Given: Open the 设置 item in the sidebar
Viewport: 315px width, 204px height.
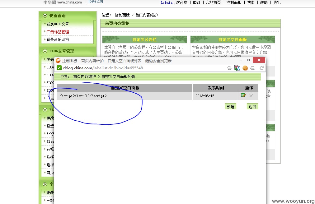Looking at the screenshot, I should click(x=50, y=126).
